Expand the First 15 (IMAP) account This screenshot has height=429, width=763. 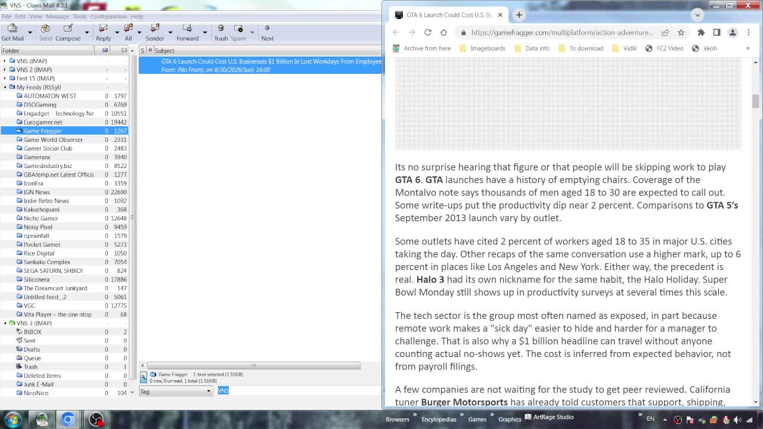click(5, 78)
